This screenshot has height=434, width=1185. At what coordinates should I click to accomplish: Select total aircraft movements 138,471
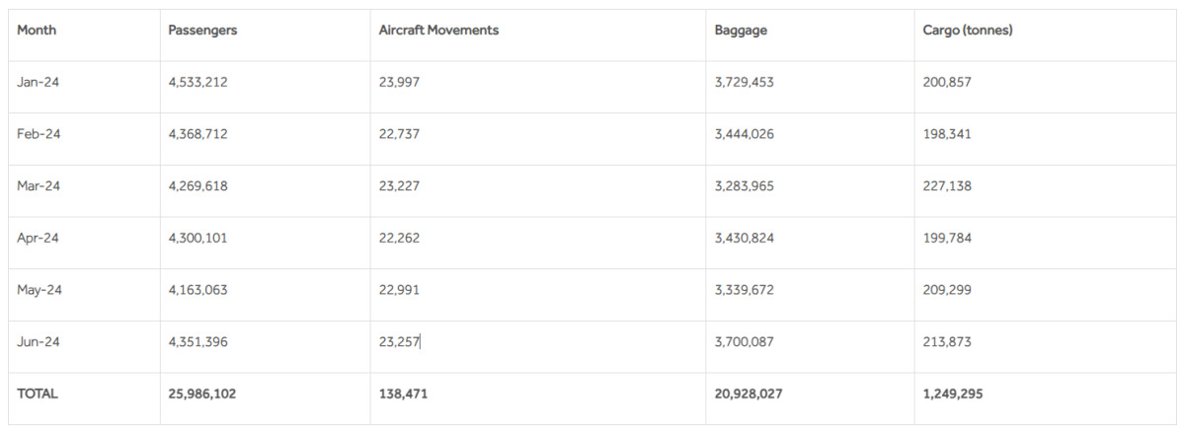coord(403,394)
